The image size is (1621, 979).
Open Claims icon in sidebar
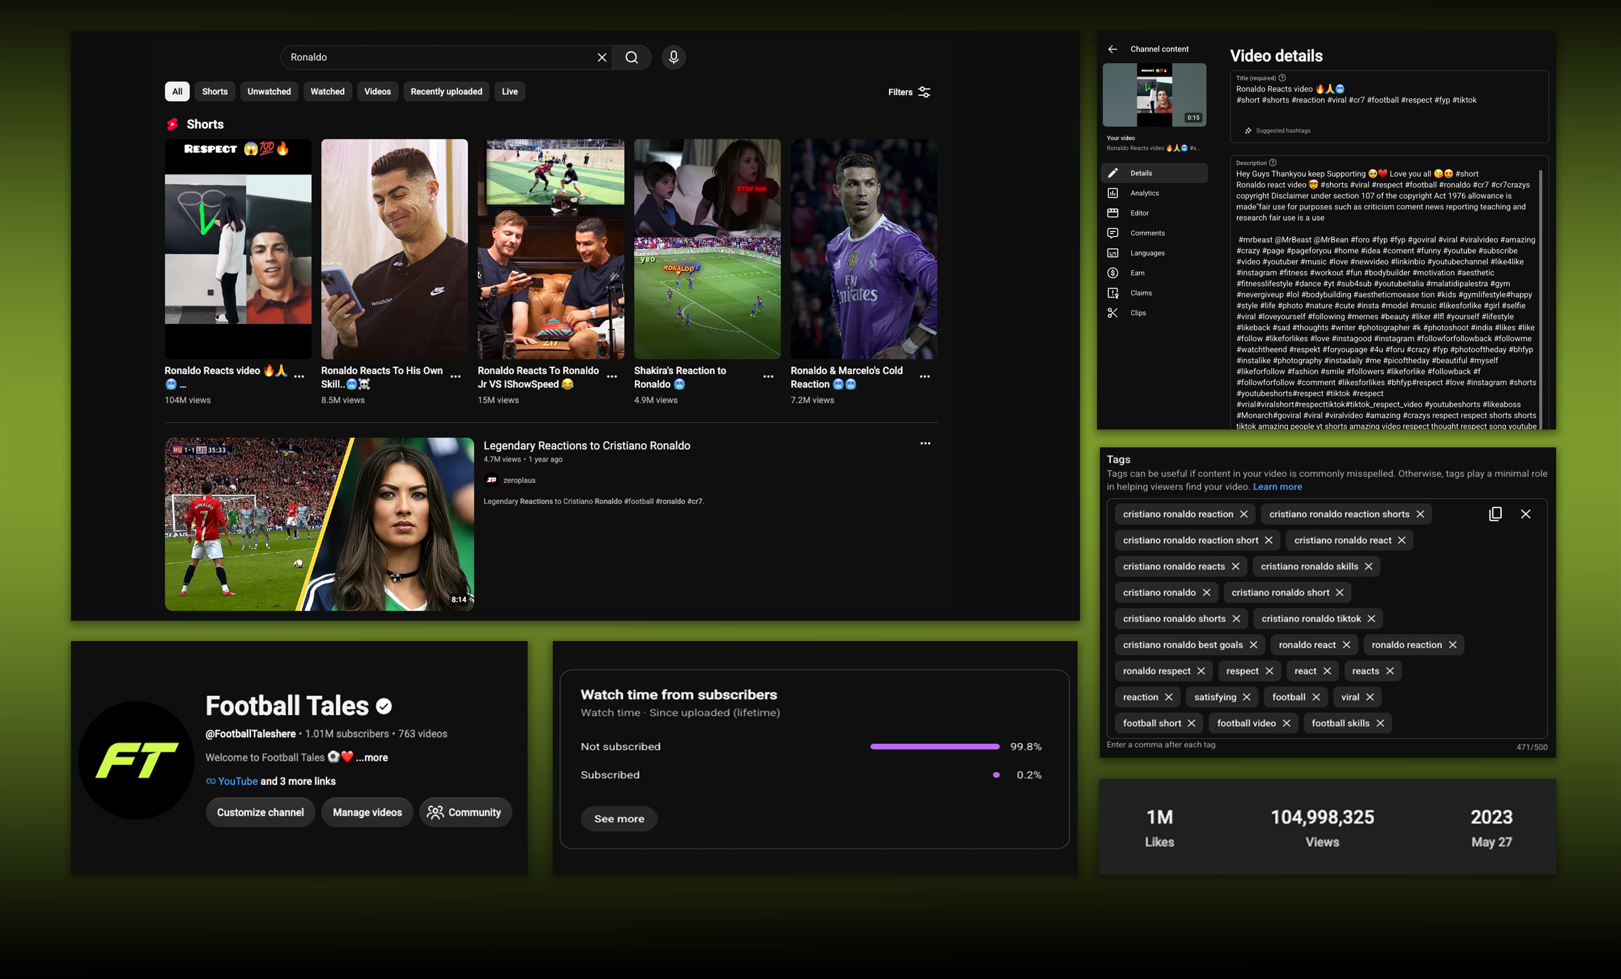tap(1112, 293)
